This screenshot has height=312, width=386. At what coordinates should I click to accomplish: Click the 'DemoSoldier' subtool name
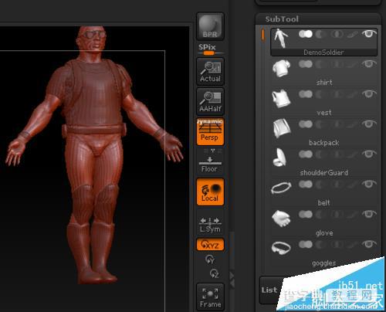[x=323, y=53]
